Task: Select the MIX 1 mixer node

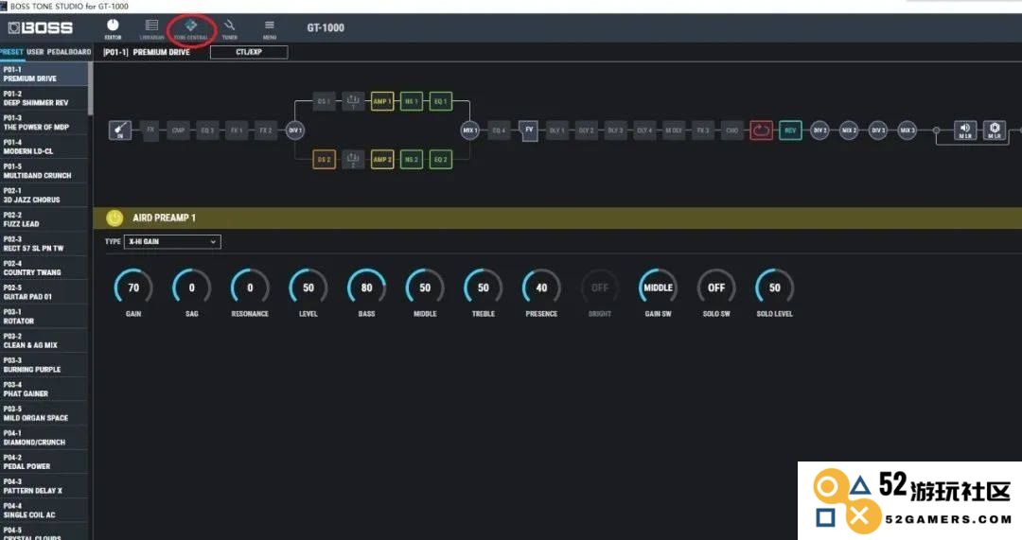Action: 469,131
